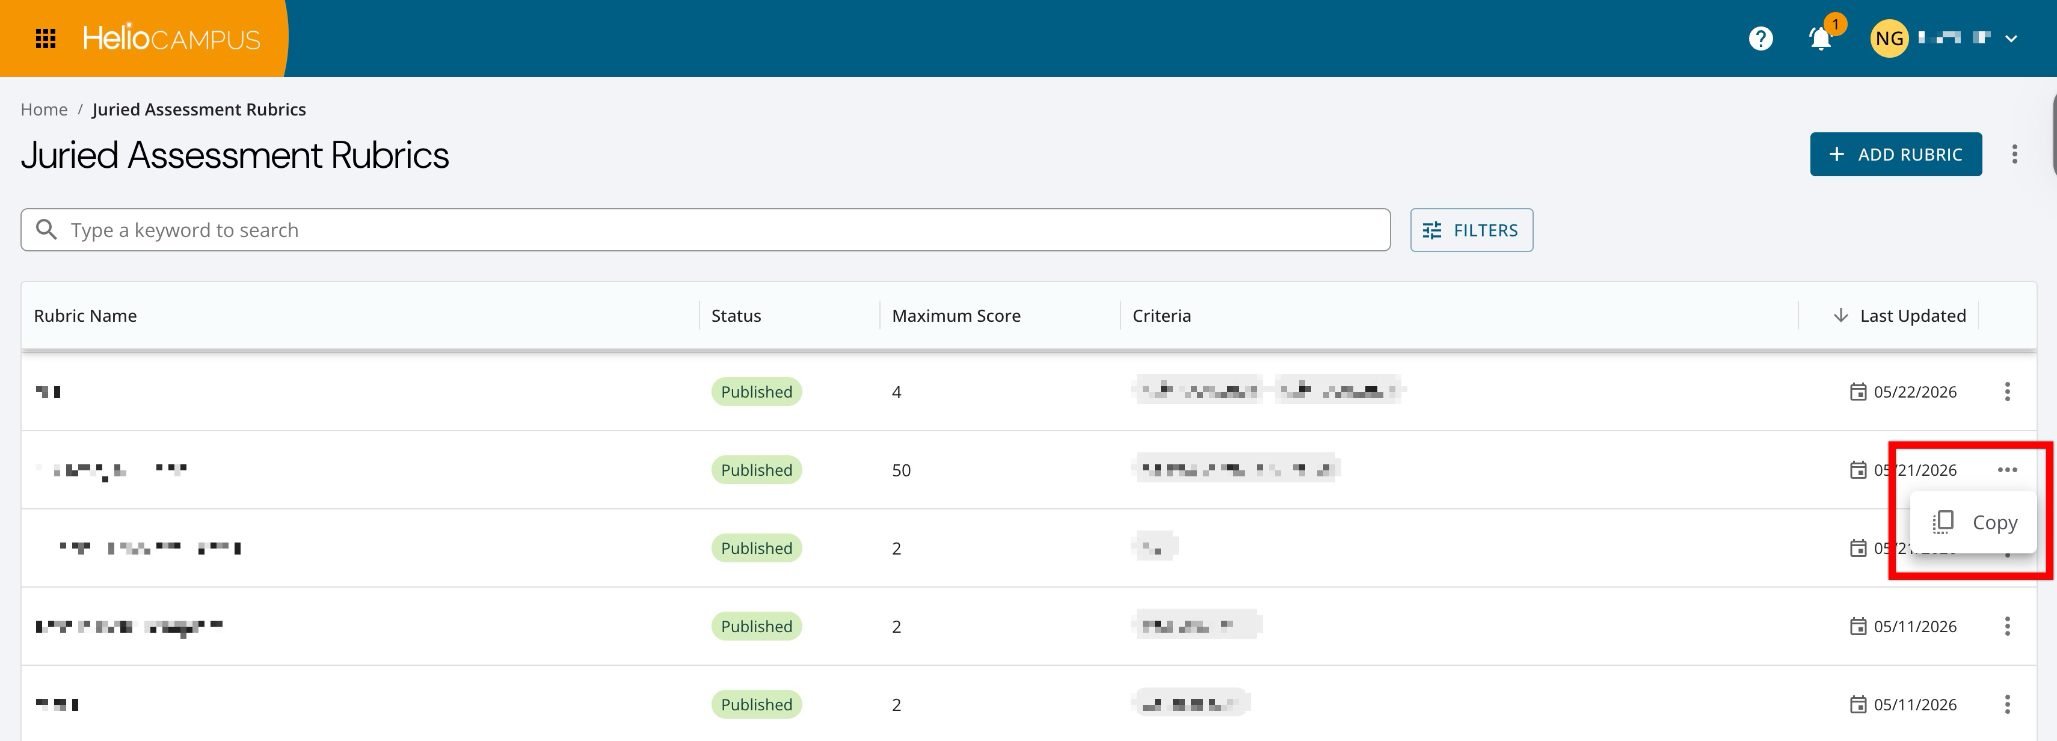The image size is (2057, 741).
Task: Click Published badge in score 4 row
Action: point(756,392)
